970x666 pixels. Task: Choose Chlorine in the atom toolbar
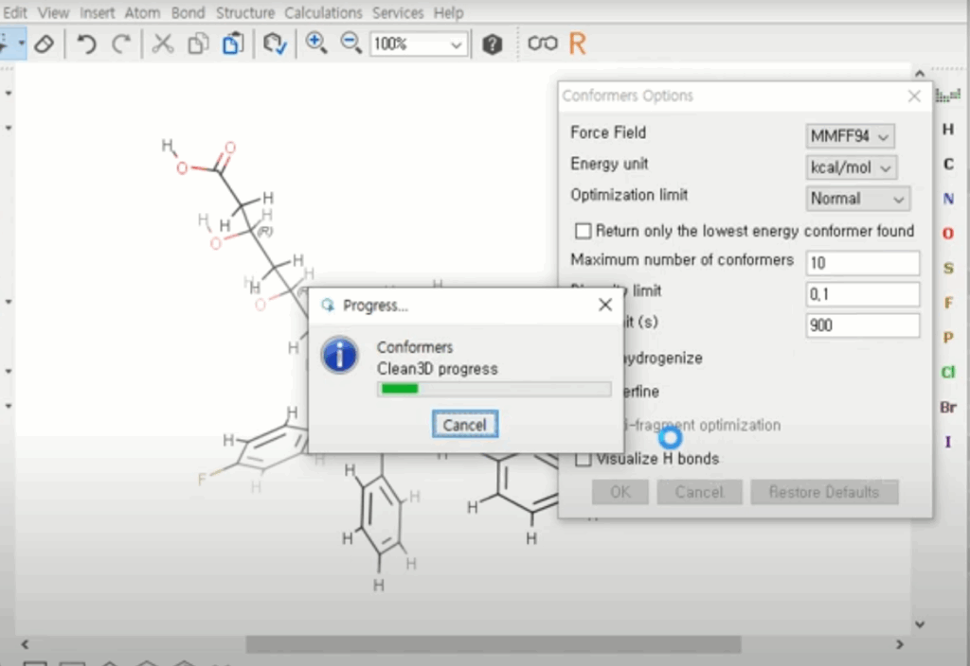(947, 372)
